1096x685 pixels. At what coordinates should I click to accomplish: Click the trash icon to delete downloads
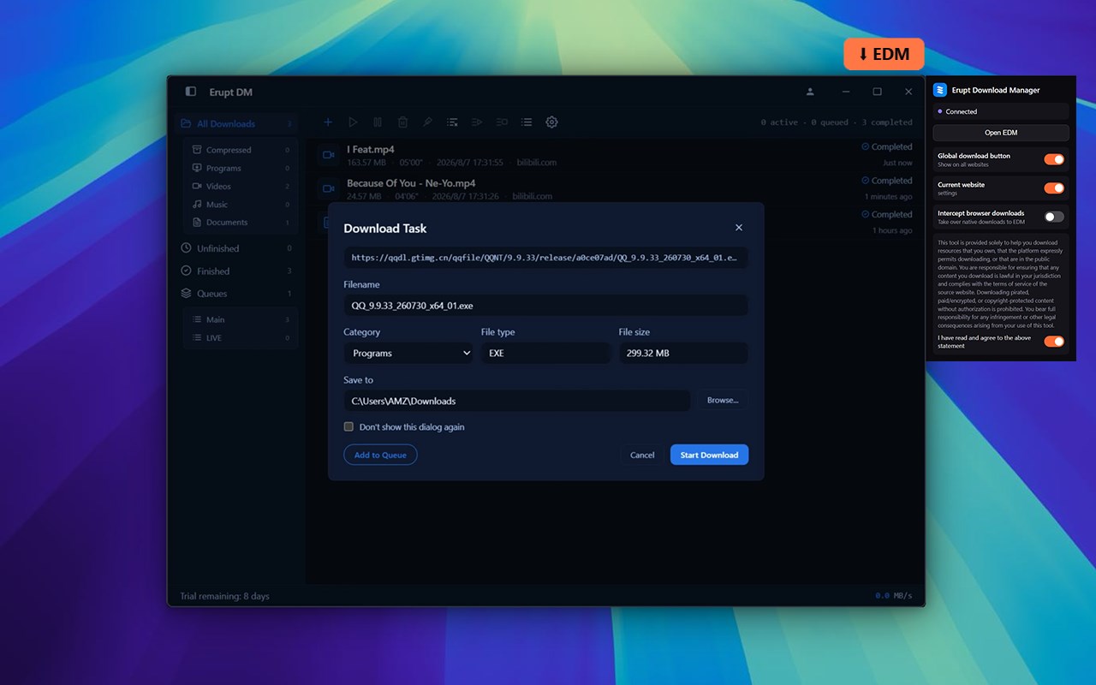pos(402,122)
